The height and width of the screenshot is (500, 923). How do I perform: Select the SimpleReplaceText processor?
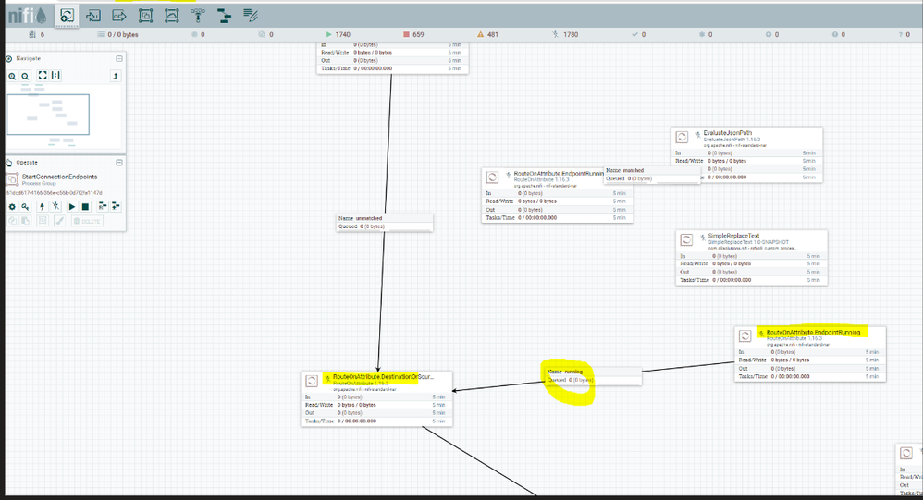[x=752, y=258]
